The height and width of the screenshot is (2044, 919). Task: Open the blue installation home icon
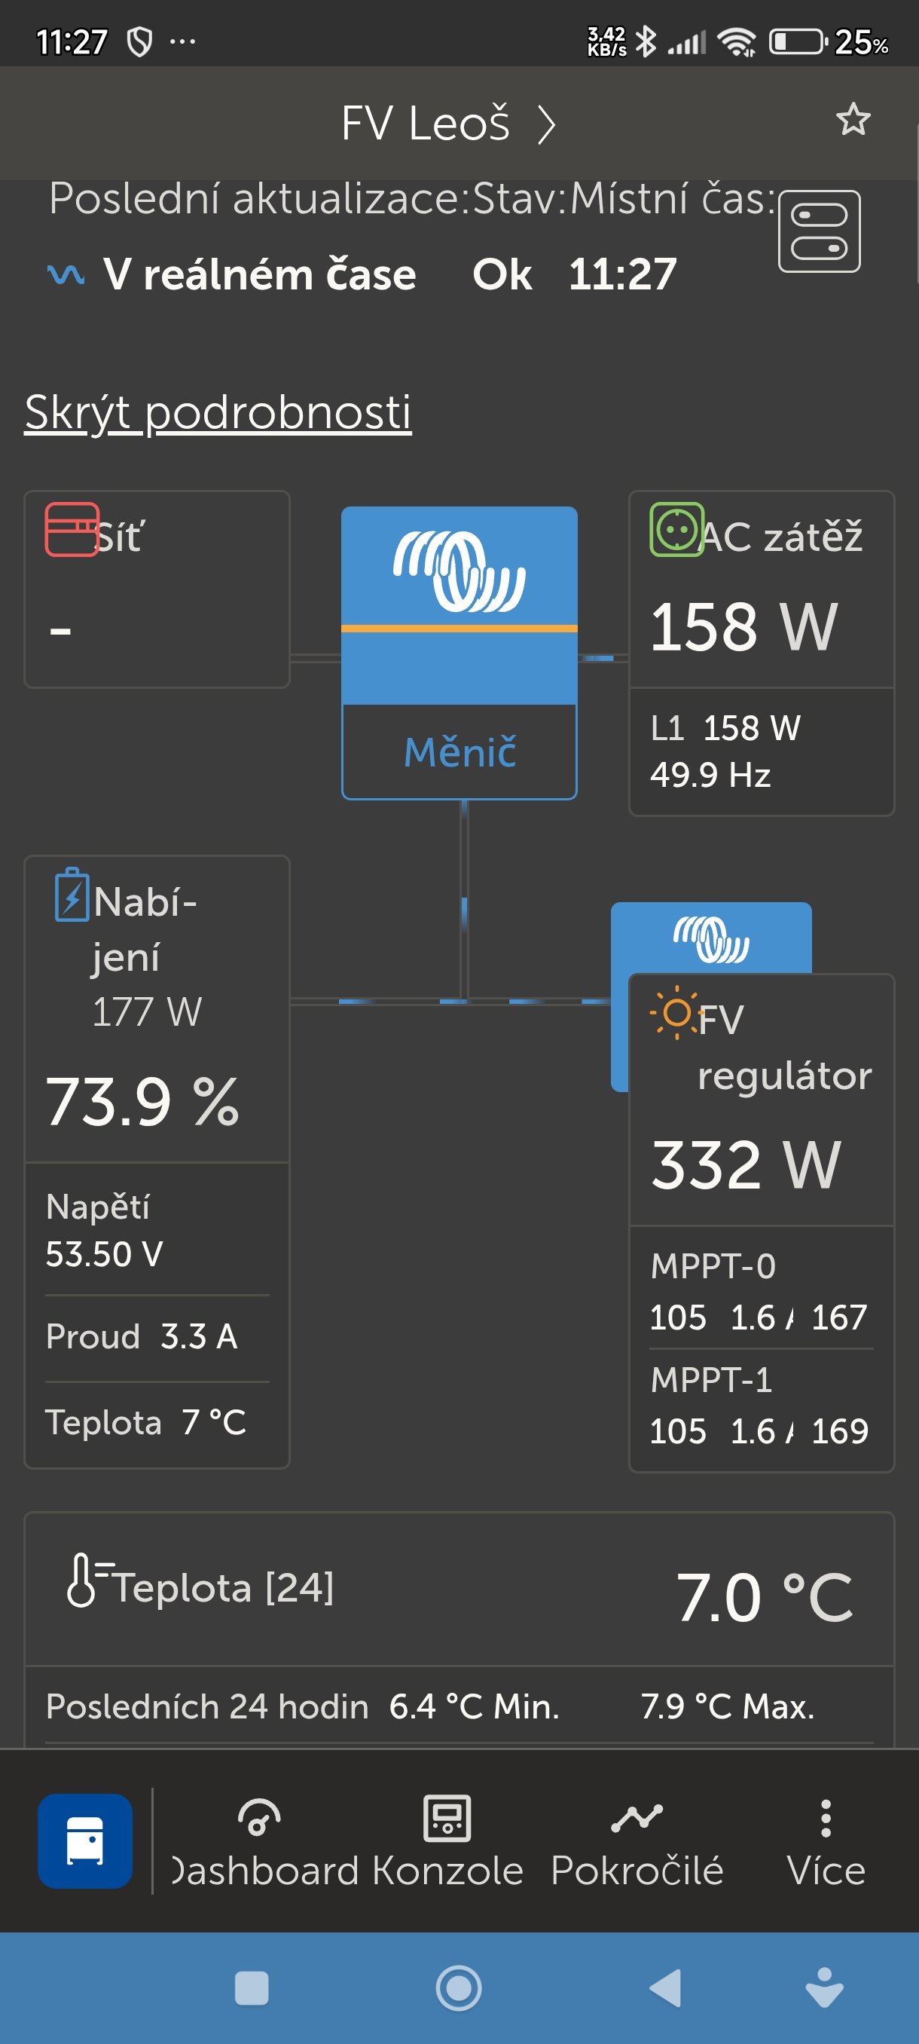click(x=85, y=1840)
